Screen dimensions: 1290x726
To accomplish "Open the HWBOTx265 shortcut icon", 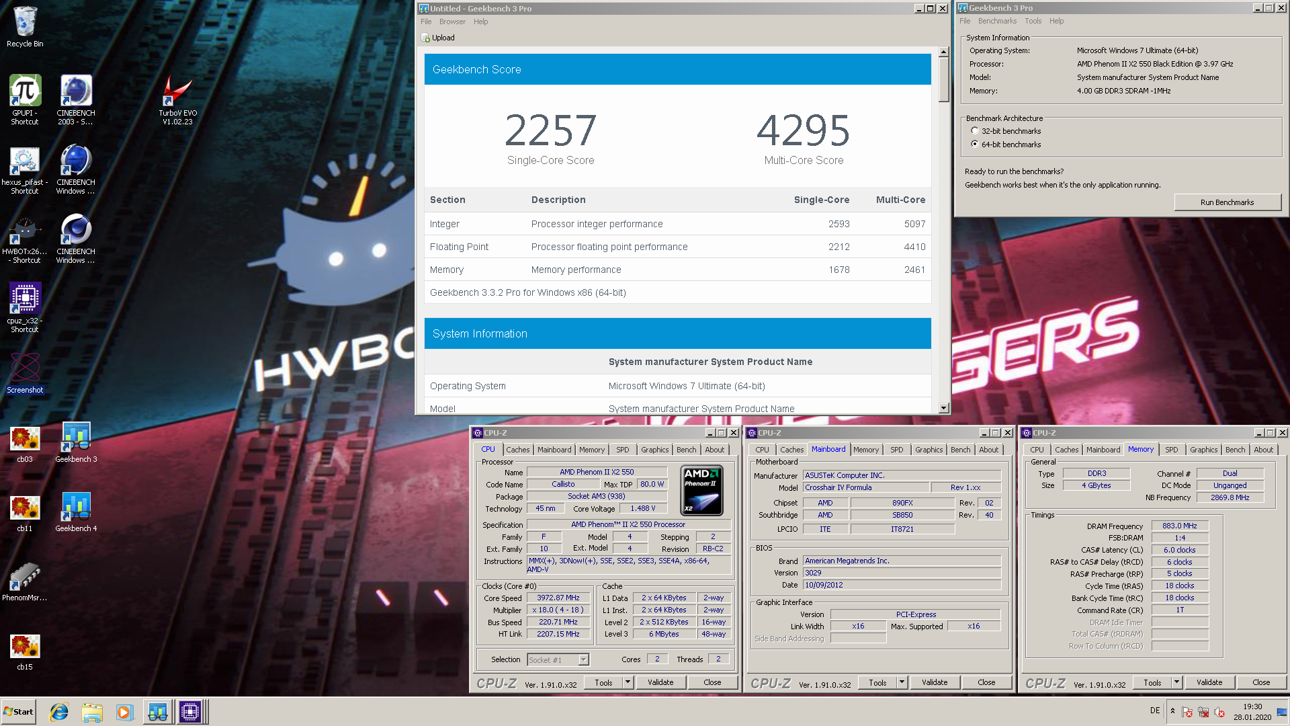I will click(x=25, y=239).
